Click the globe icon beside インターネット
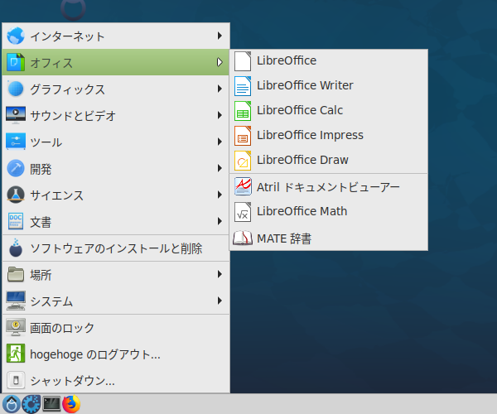 tap(16, 36)
